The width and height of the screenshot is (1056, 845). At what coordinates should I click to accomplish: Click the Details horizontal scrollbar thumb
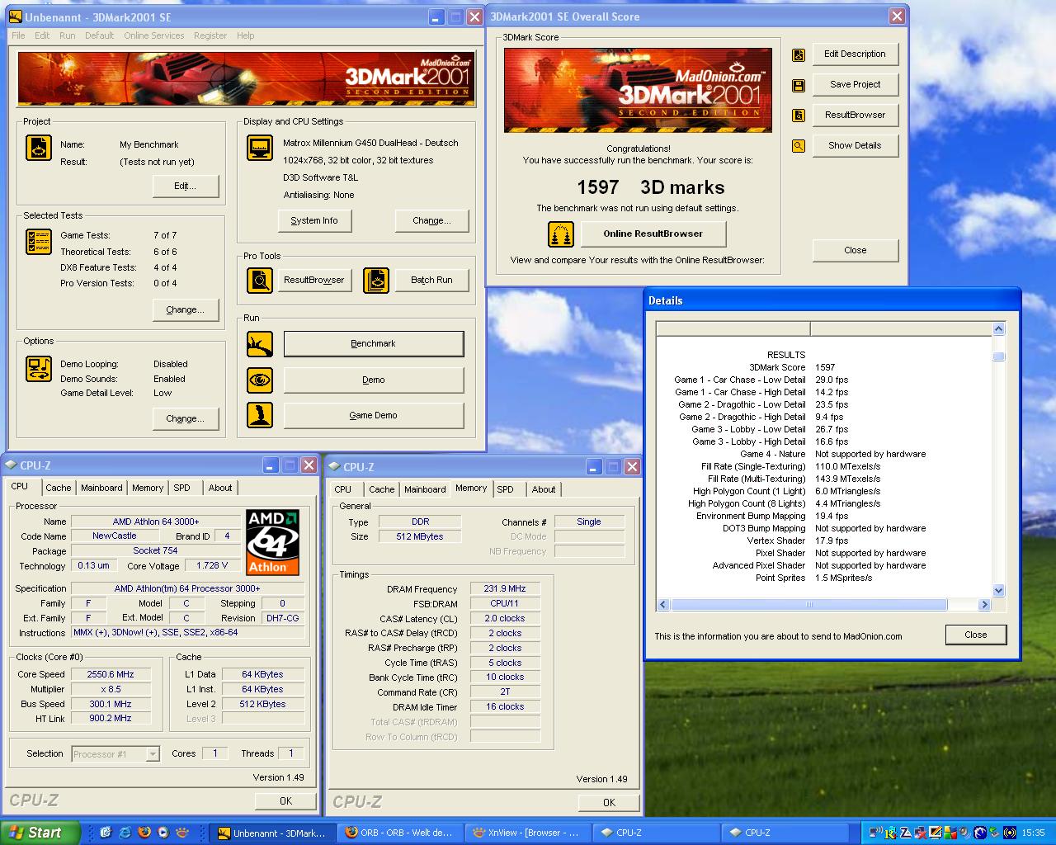[x=808, y=605]
